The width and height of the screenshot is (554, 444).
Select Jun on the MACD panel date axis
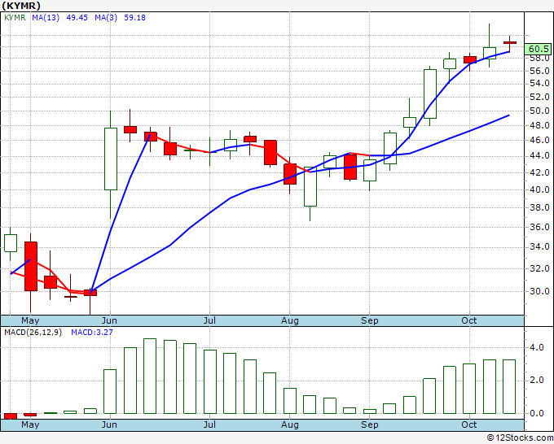click(x=109, y=424)
